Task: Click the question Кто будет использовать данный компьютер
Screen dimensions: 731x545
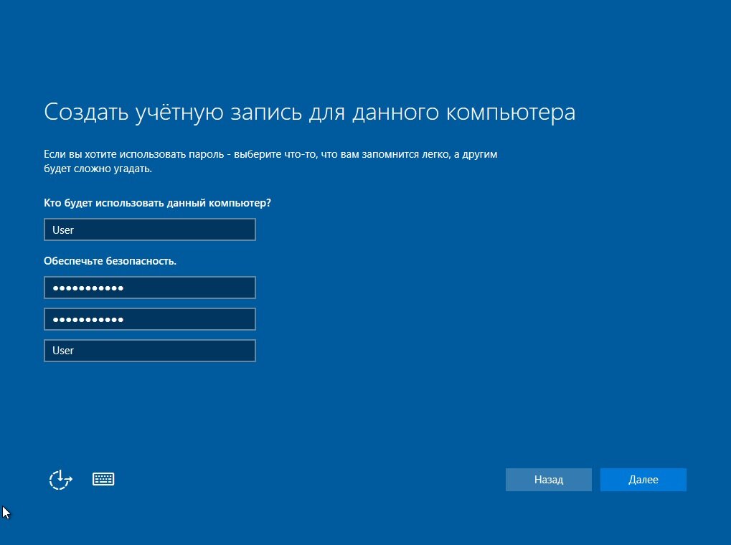Action: point(158,202)
